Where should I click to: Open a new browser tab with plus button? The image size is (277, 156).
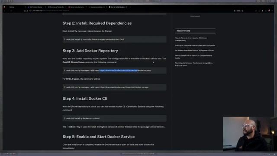[130, 7]
